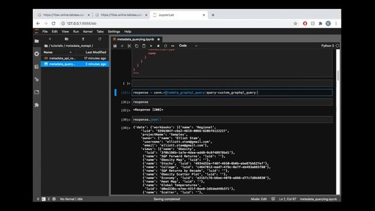Click the Python 3 kernel name

328,46
